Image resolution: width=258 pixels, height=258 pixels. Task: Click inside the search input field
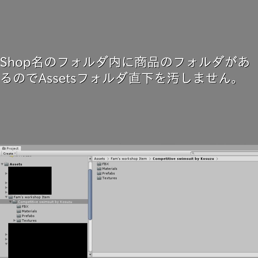[222, 153]
